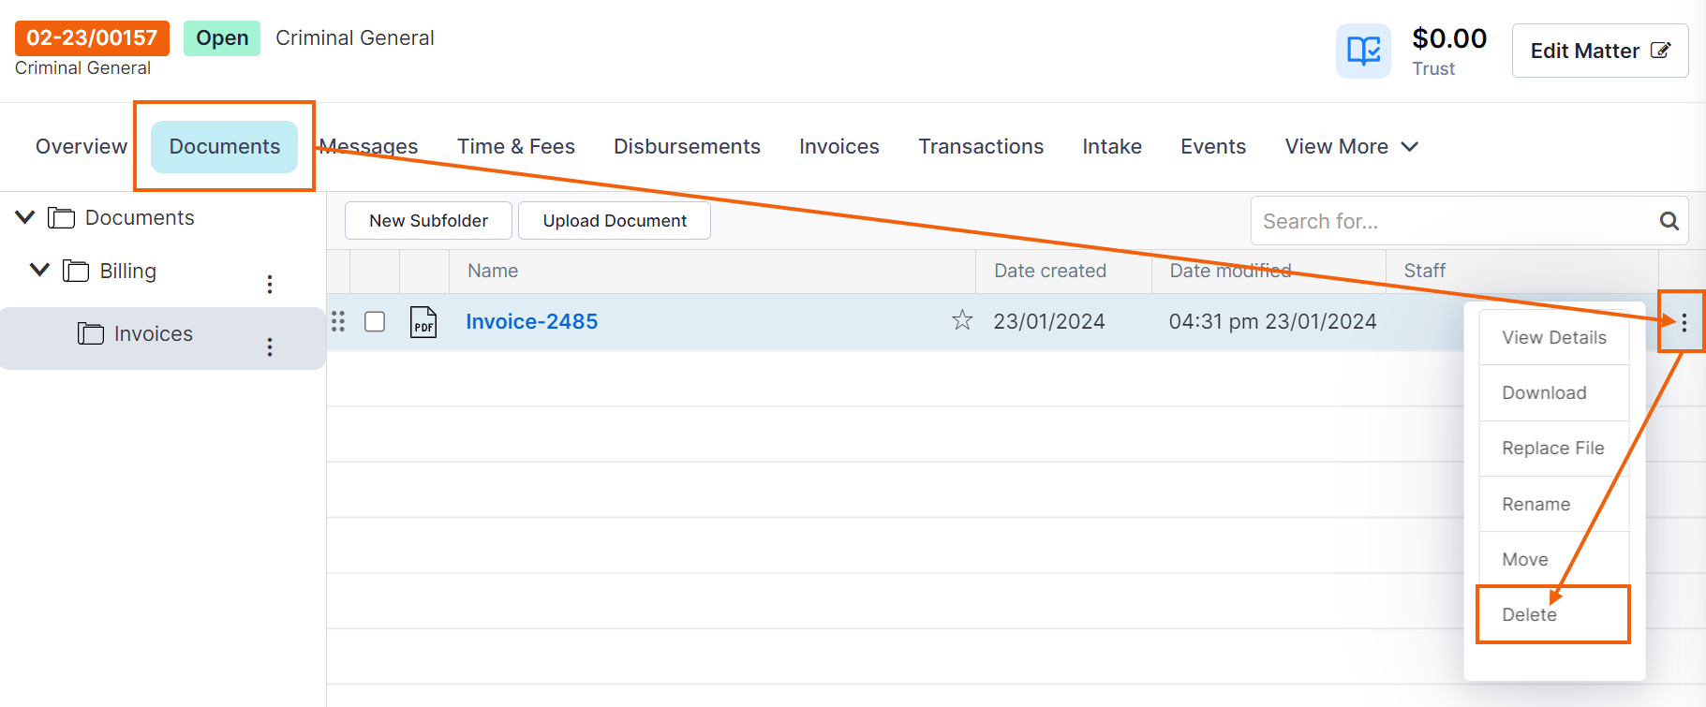Open the three-dot menu for Billing folder
This screenshot has width=1706, height=707.
[x=270, y=285]
